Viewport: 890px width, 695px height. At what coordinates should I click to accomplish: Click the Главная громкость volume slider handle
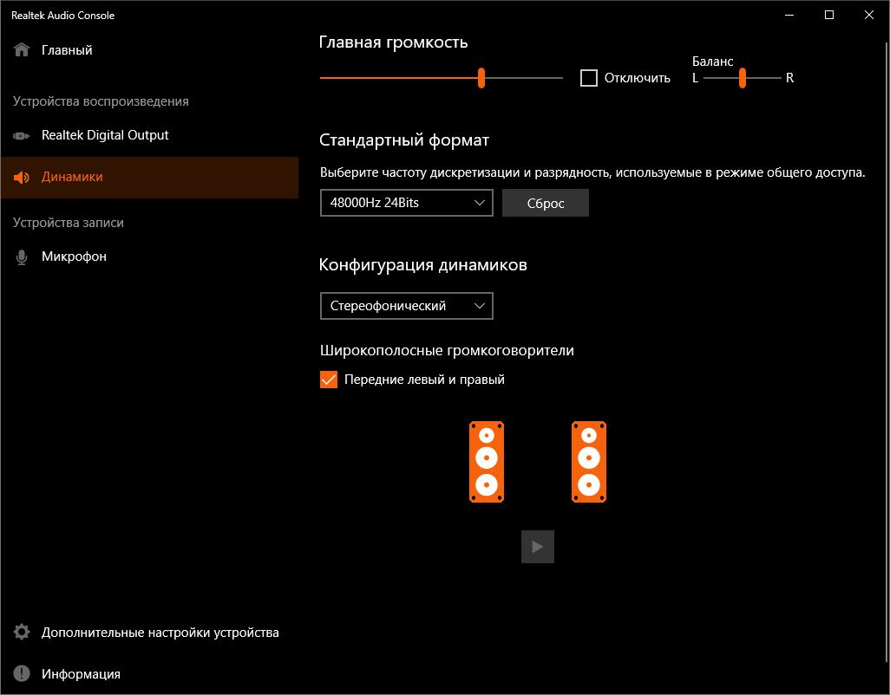(481, 78)
